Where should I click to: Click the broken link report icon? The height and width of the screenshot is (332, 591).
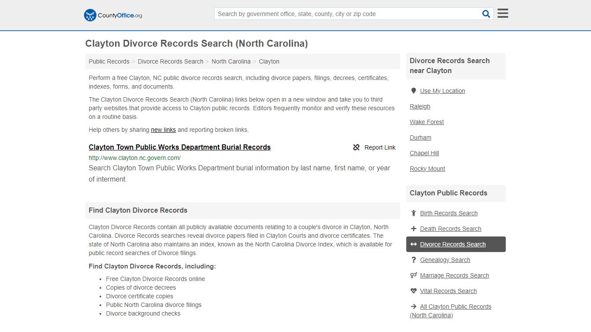(x=357, y=147)
